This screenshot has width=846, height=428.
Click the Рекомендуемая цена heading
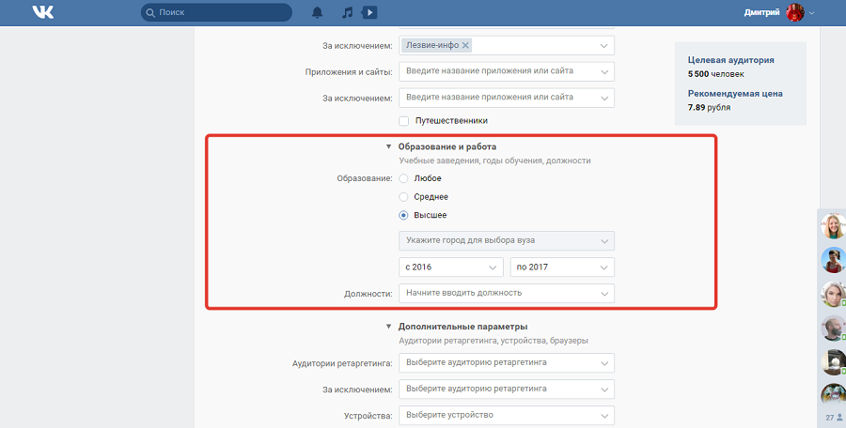click(735, 94)
